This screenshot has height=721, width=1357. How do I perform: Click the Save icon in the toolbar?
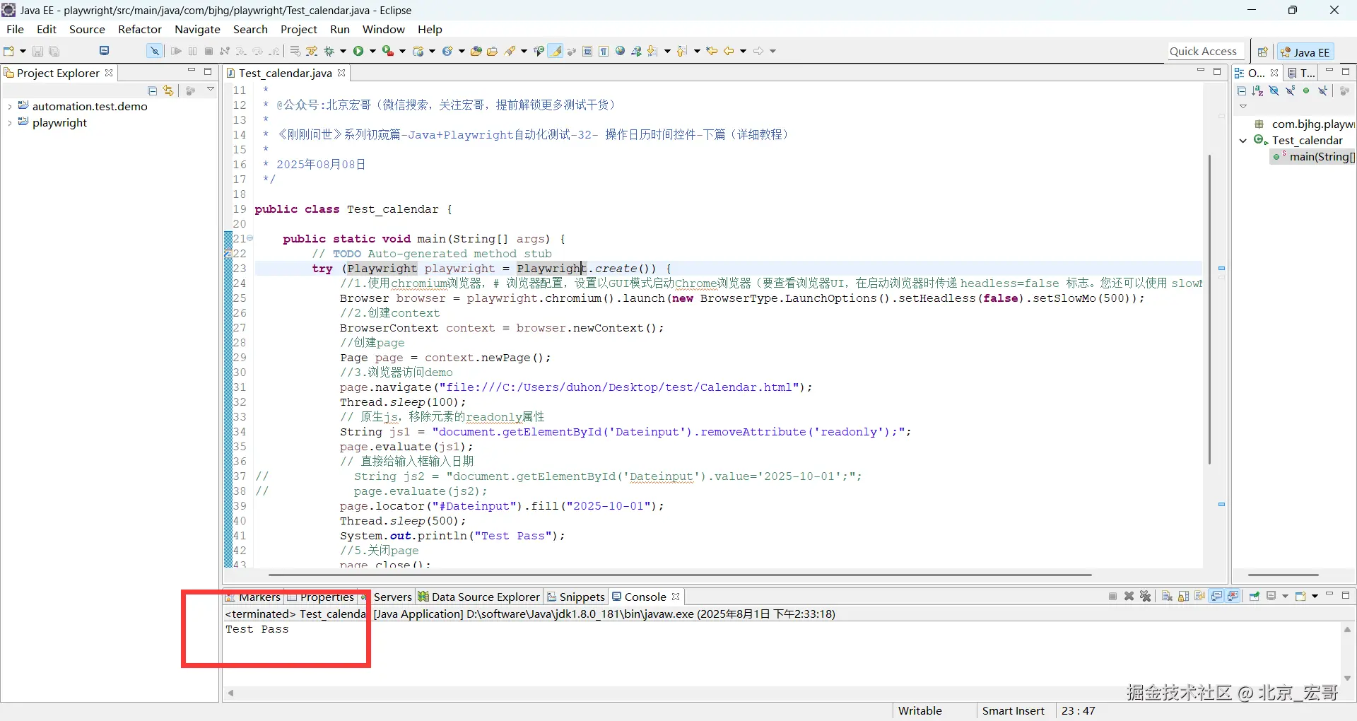(x=38, y=51)
